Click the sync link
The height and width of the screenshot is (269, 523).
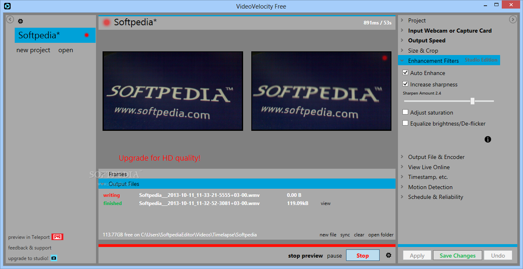[345, 235]
